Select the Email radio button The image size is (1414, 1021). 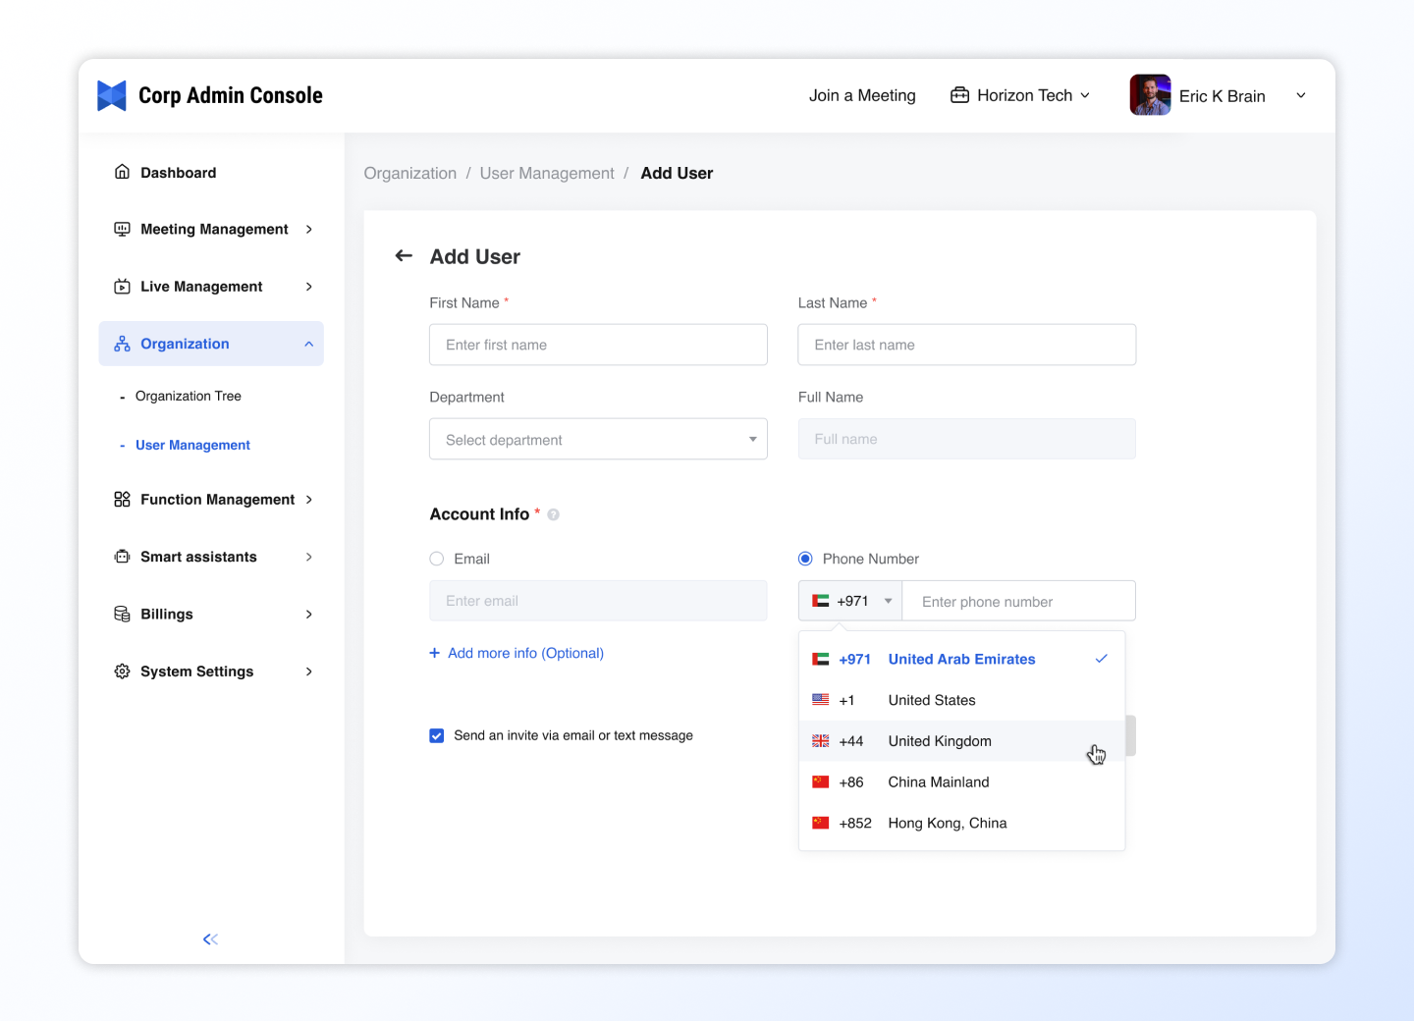coord(437,559)
